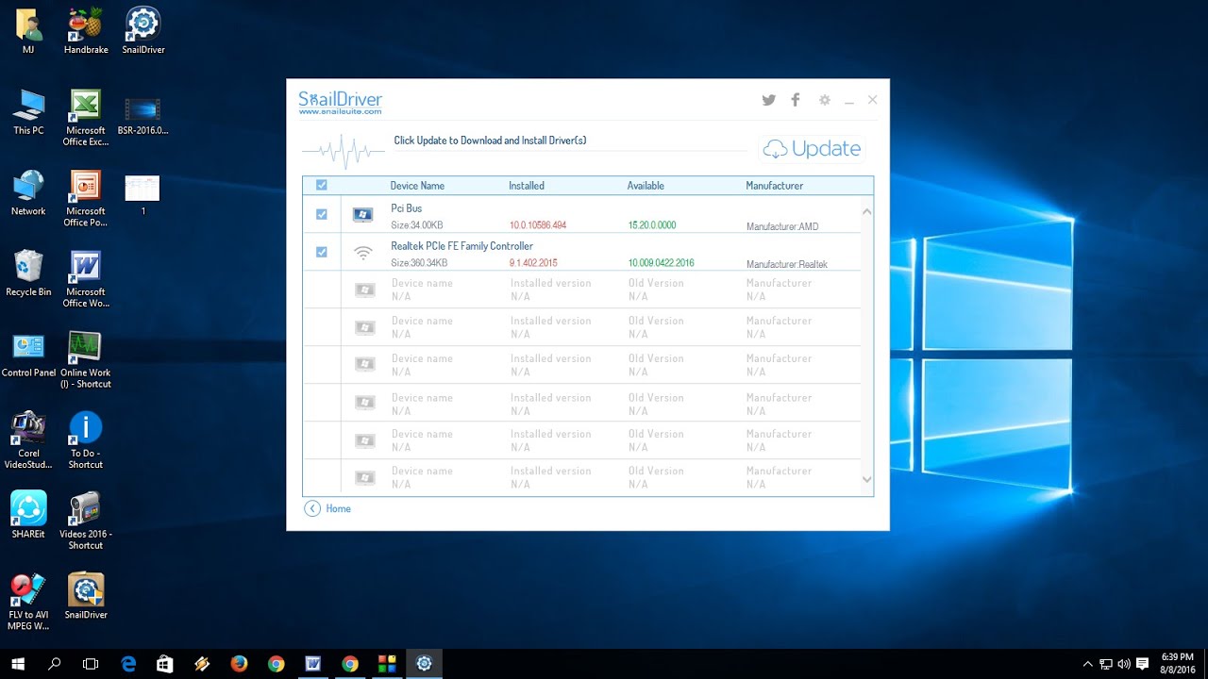Open SnailDriver Twitter page icon
1208x679 pixels.
[769, 100]
